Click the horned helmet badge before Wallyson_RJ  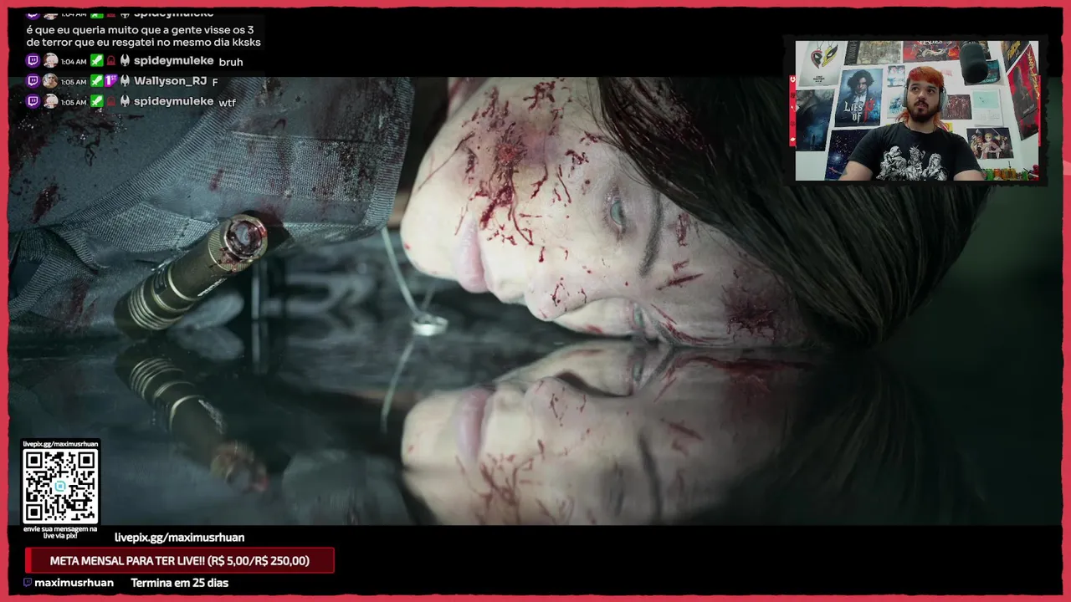tap(125, 81)
